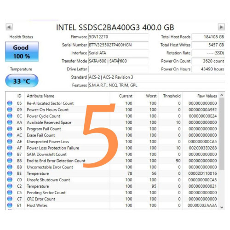Click the status orb for SATA Downshift Count
The height and width of the screenshot is (230, 230).
click(10, 154)
